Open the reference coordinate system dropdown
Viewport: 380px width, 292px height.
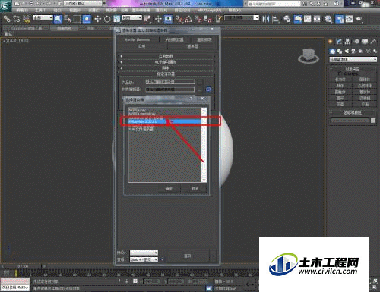pyautogui.click(x=132, y=18)
